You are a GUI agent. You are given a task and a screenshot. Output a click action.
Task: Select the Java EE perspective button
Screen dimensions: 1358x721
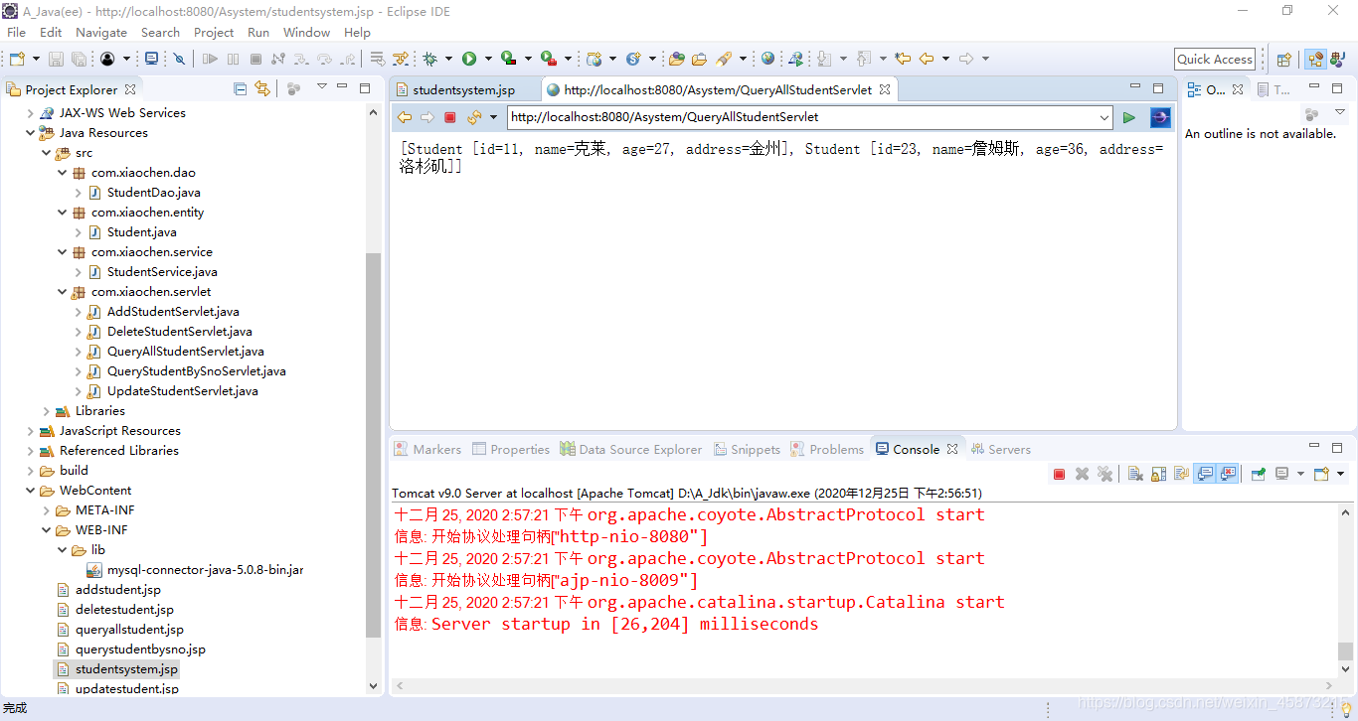tap(1315, 59)
